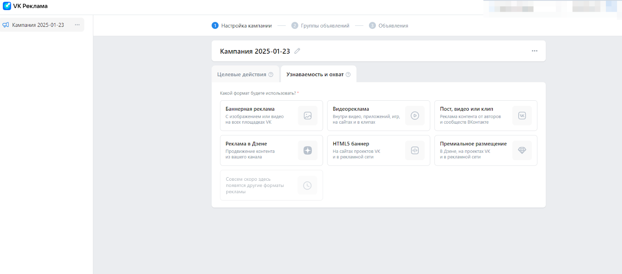
Task: Click the code icon in HTML5 баннер card
Action: [x=415, y=150]
